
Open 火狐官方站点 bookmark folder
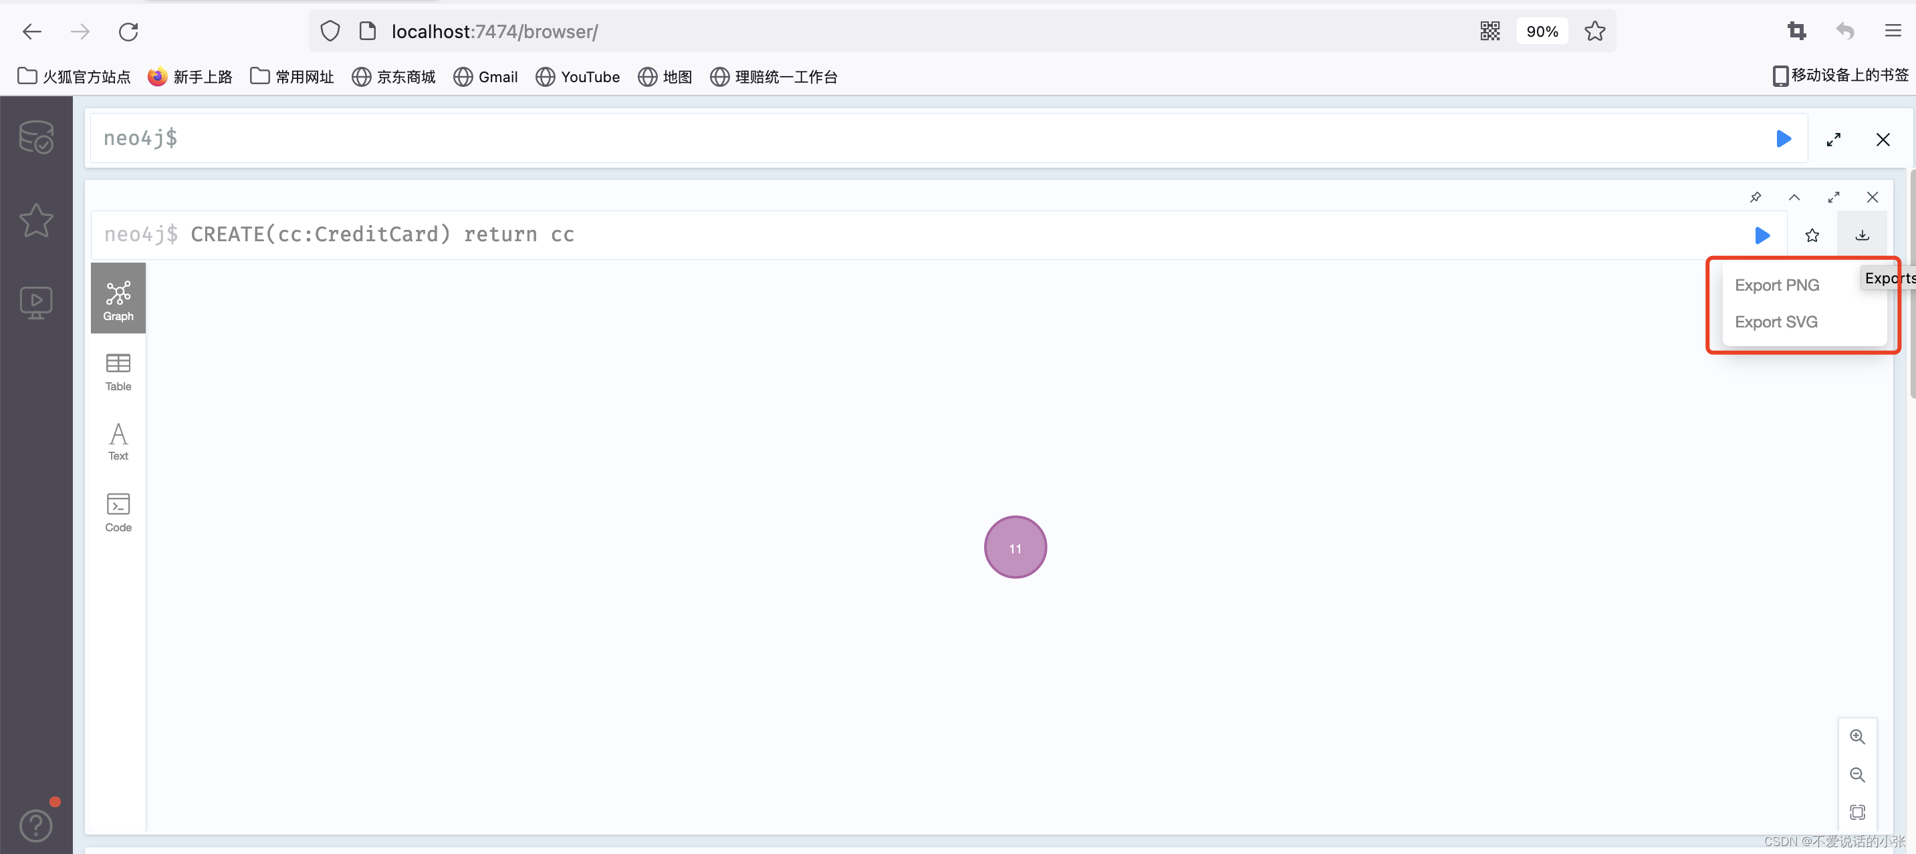tap(74, 77)
